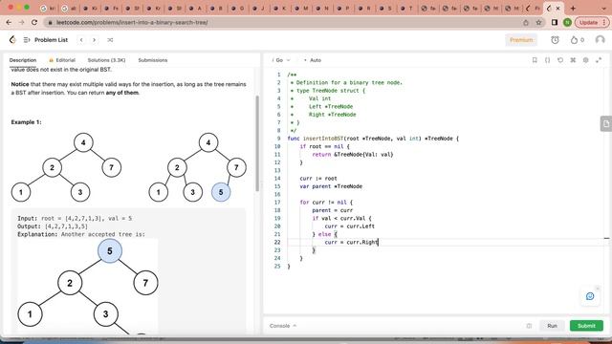Close the active browser tab
The image size is (612, 344).
click(x=557, y=8)
